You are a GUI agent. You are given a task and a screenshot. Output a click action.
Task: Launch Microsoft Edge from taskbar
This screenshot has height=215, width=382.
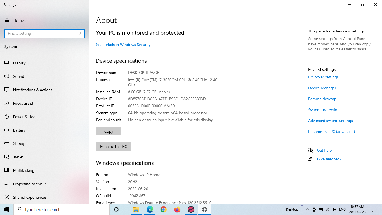150,209
